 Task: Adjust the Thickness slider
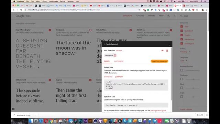(x=193, y=79)
